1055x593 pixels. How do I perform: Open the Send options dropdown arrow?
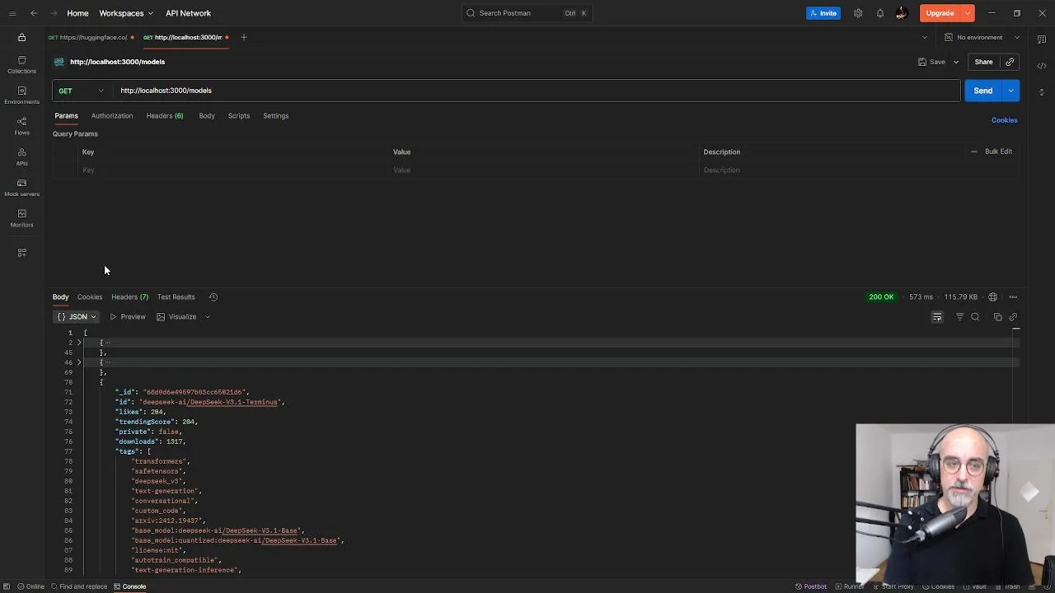tap(1011, 91)
